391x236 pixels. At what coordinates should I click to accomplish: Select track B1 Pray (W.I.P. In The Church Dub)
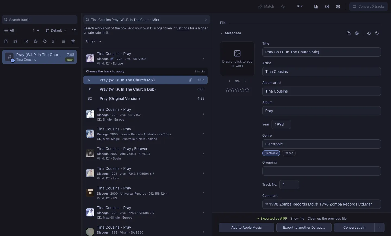(x=146, y=89)
